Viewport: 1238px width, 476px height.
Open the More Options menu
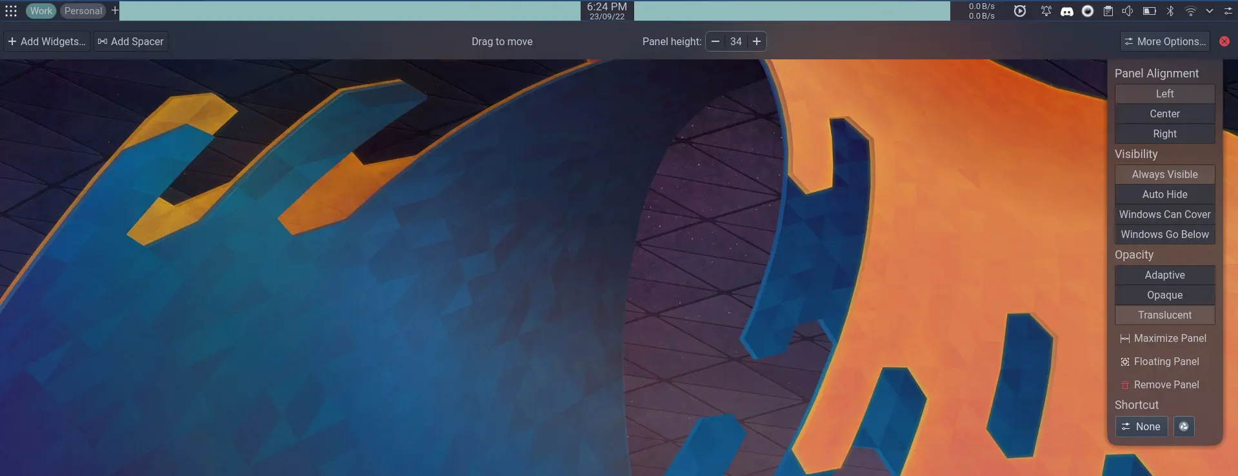pos(1165,41)
